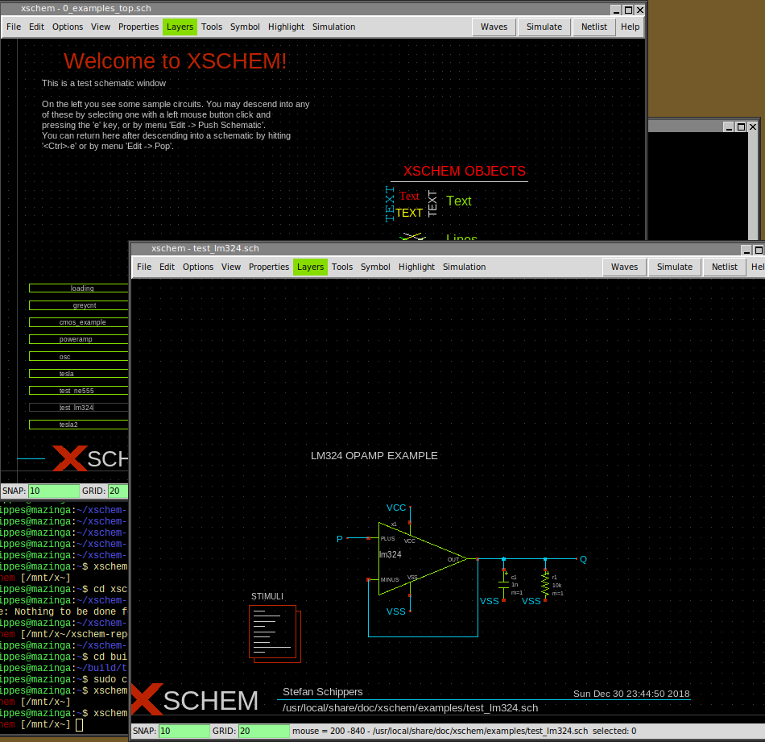This screenshot has height=742, width=765.
Task: Click the window menu icon of test_lm324.sch titlebar
Action: [x=139, y=249]
